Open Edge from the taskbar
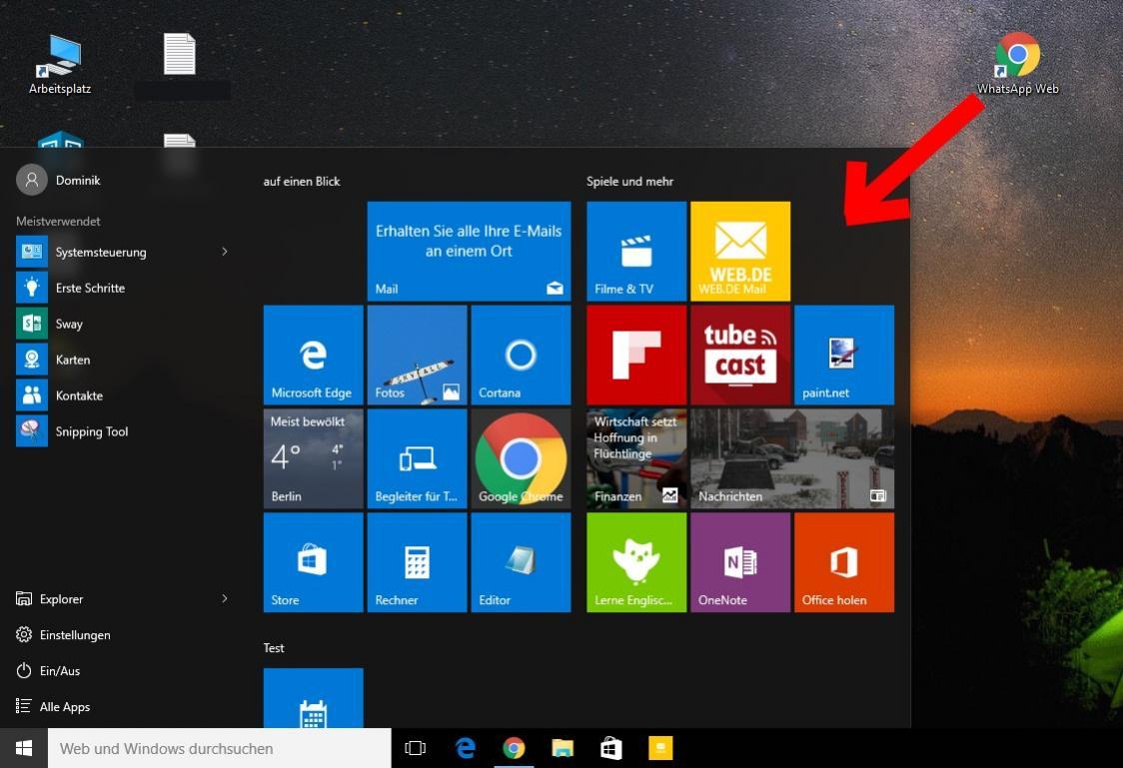The height and width of the screenshot is (768, 1123). [x=466, y=749]
